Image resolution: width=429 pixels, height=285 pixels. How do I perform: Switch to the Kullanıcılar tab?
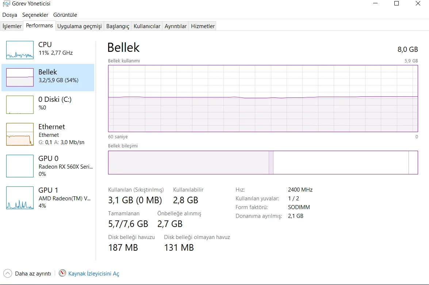coord(147,26)
